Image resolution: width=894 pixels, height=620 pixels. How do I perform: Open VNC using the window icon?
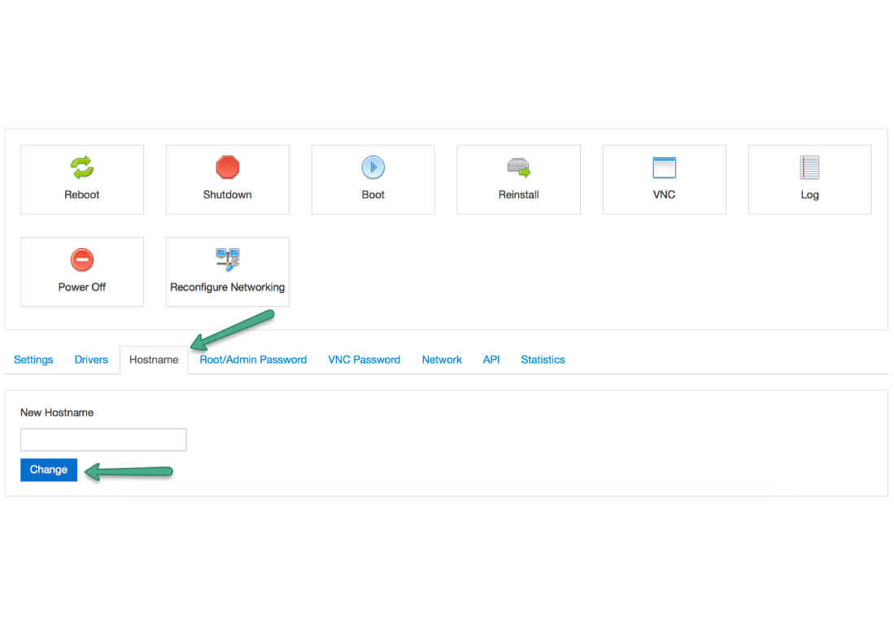pos(665,168)
